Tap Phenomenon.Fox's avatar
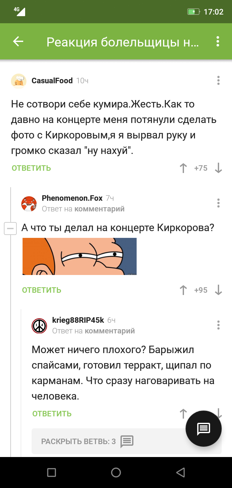232x488 pixels. point(29,204)
